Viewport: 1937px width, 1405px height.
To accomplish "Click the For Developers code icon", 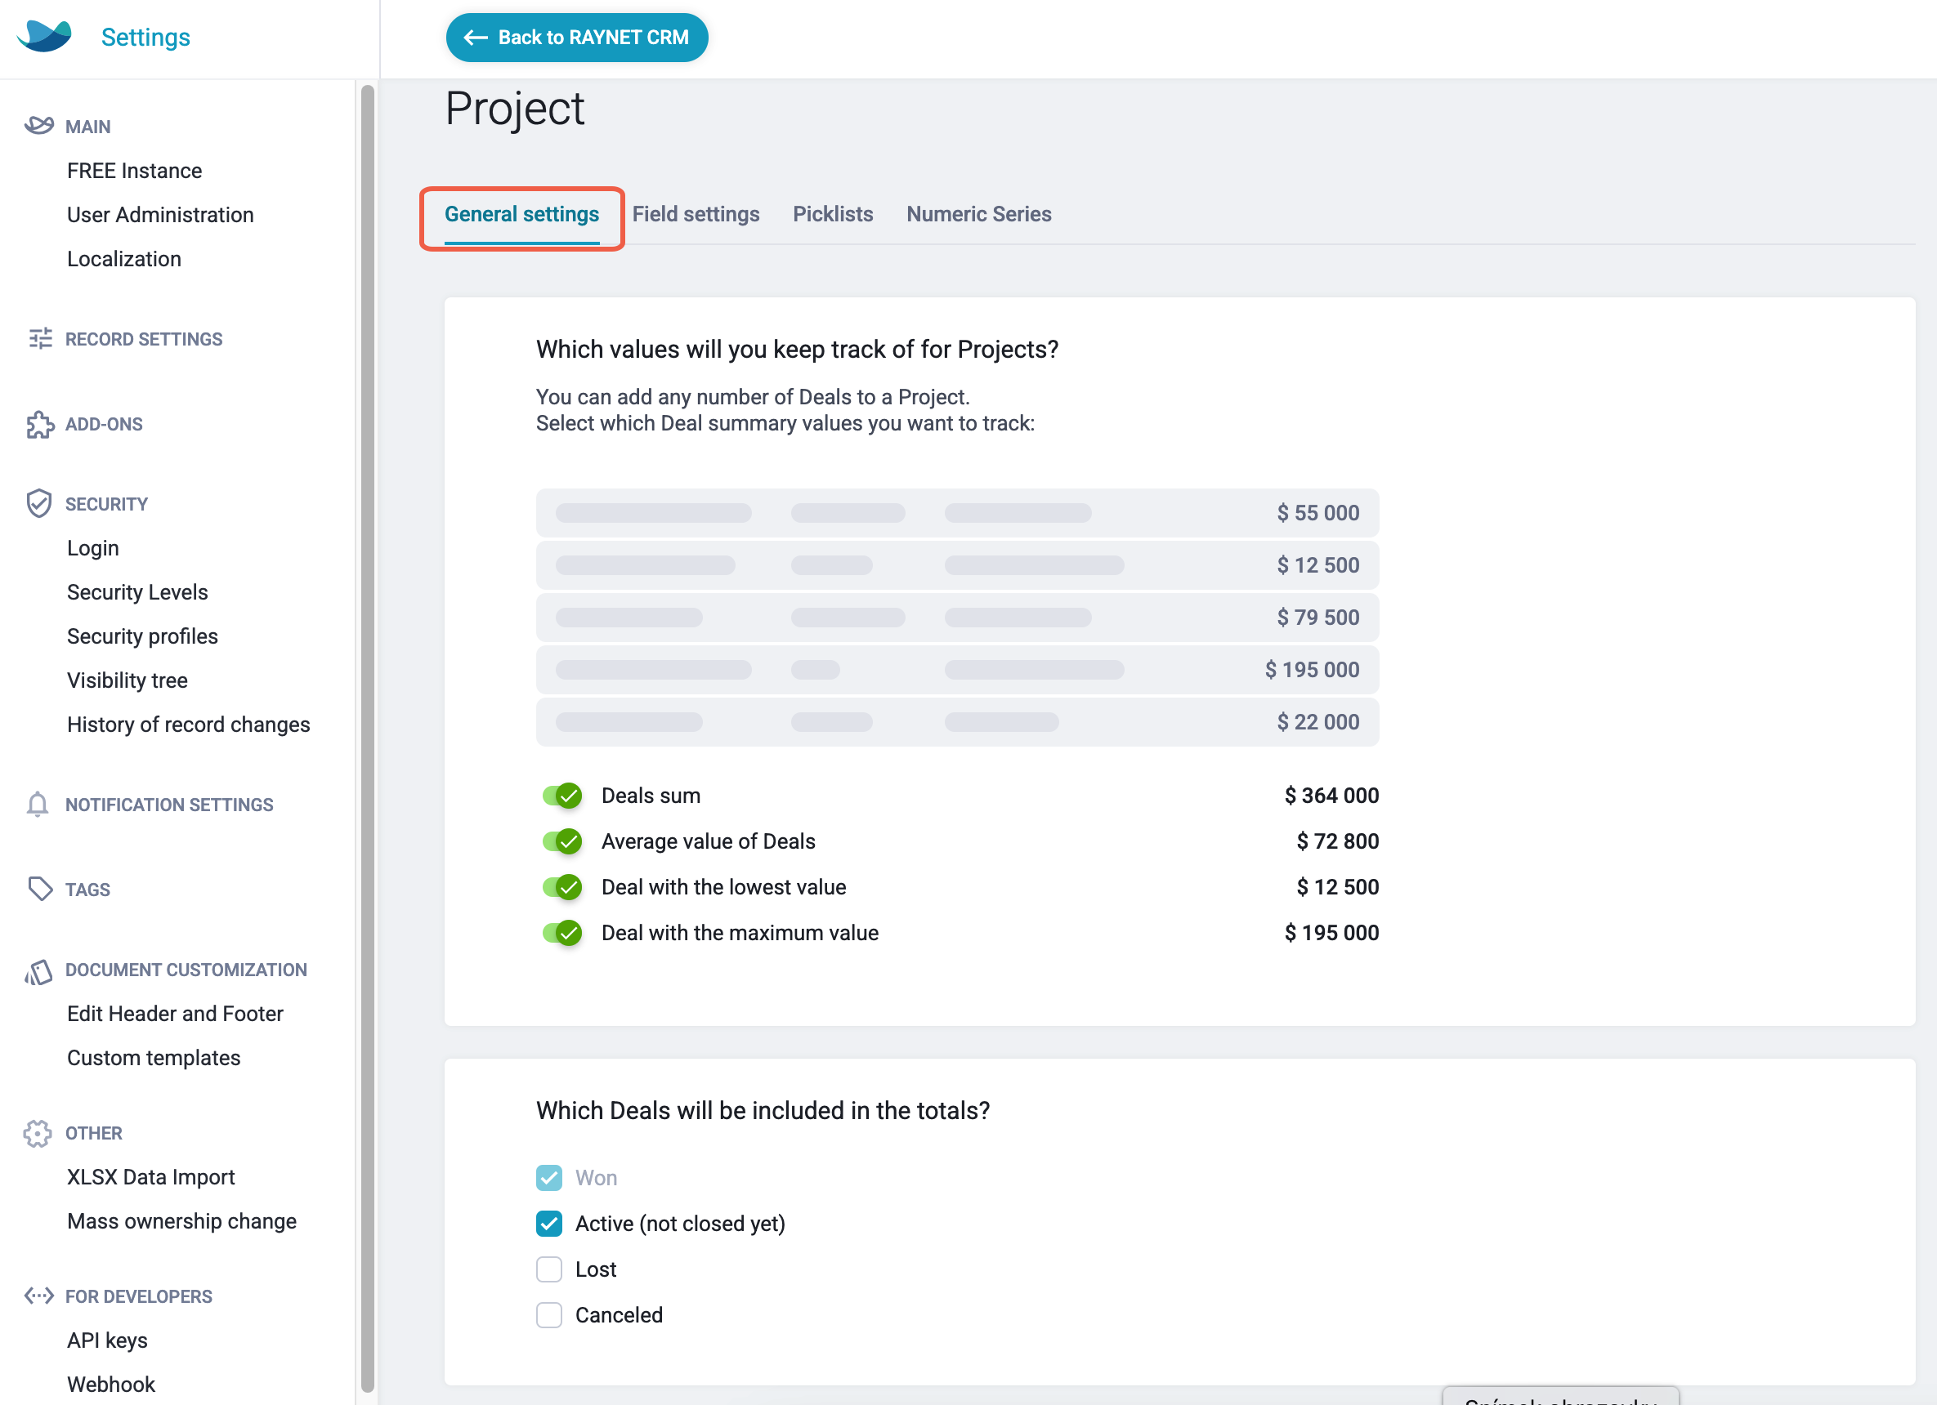I will click(x=39, y=1296).
